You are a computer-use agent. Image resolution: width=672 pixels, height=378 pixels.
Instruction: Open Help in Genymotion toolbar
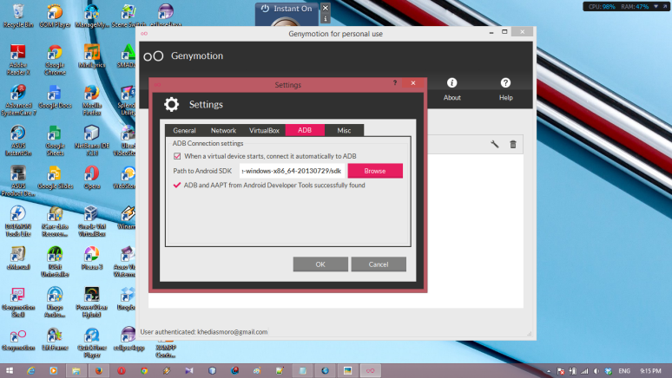[505, 89]
